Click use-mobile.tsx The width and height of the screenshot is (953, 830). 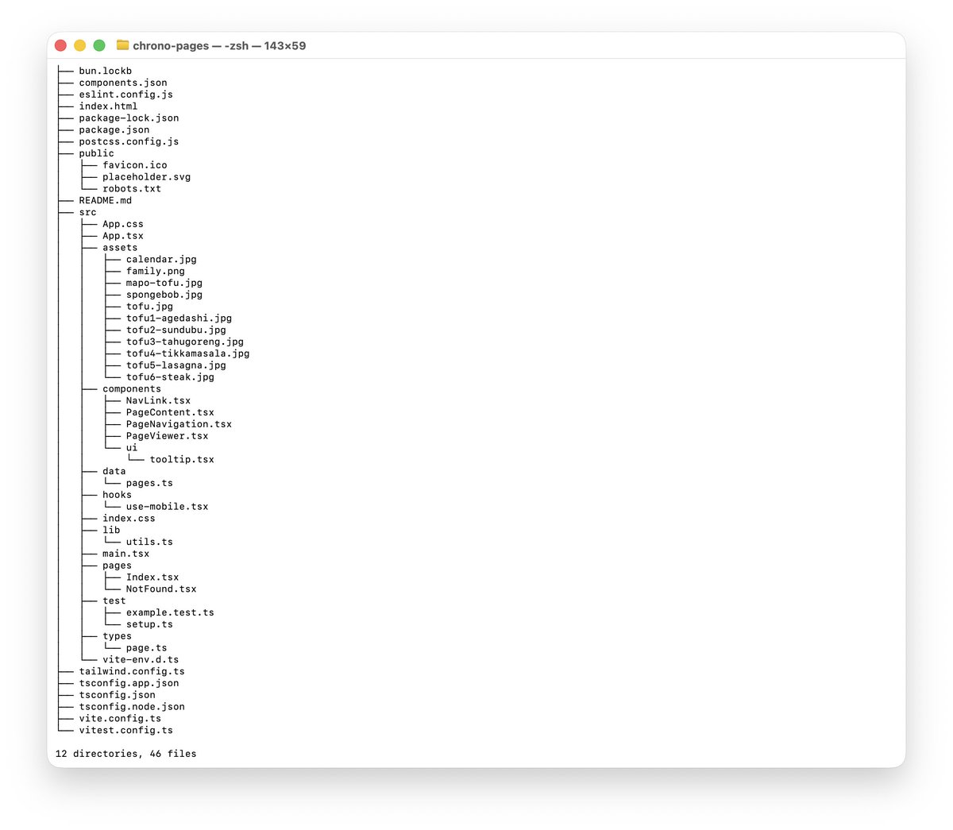coord(167,507)
